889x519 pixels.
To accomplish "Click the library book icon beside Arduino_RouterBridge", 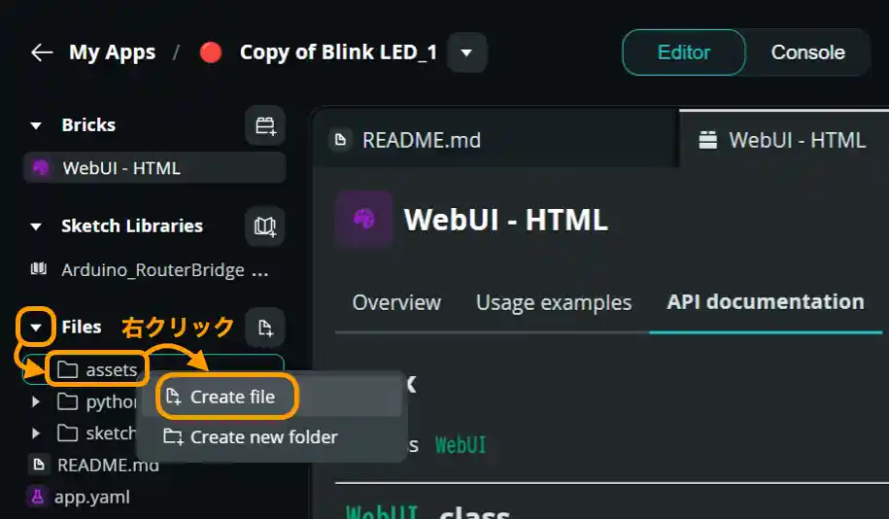I will click(x=39, y=268).
